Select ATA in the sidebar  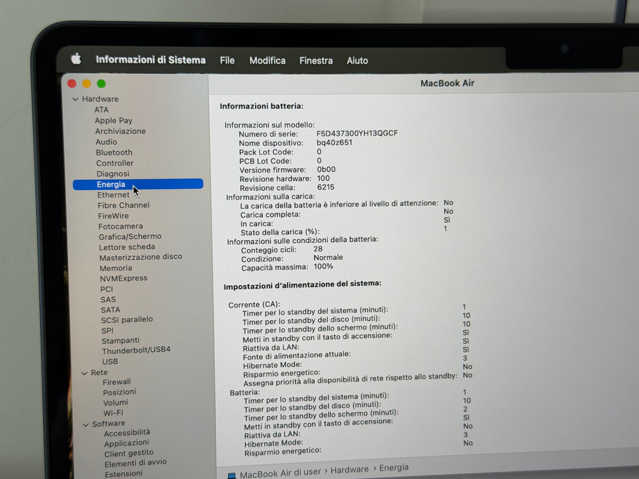tap(101, 110)
